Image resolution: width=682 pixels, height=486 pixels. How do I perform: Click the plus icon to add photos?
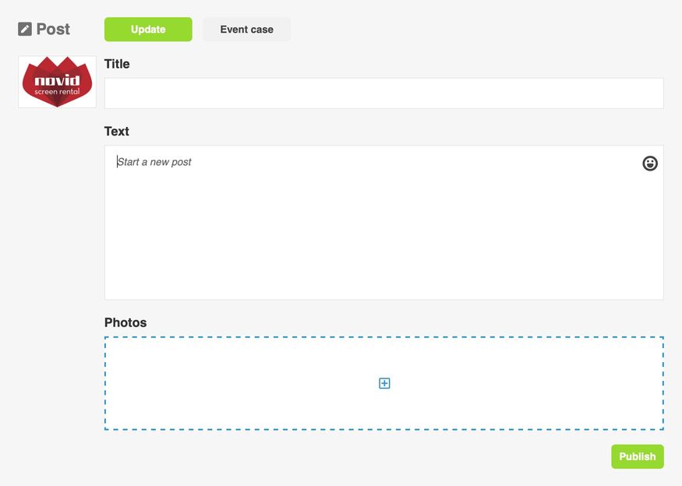click(x=384, y=383)
